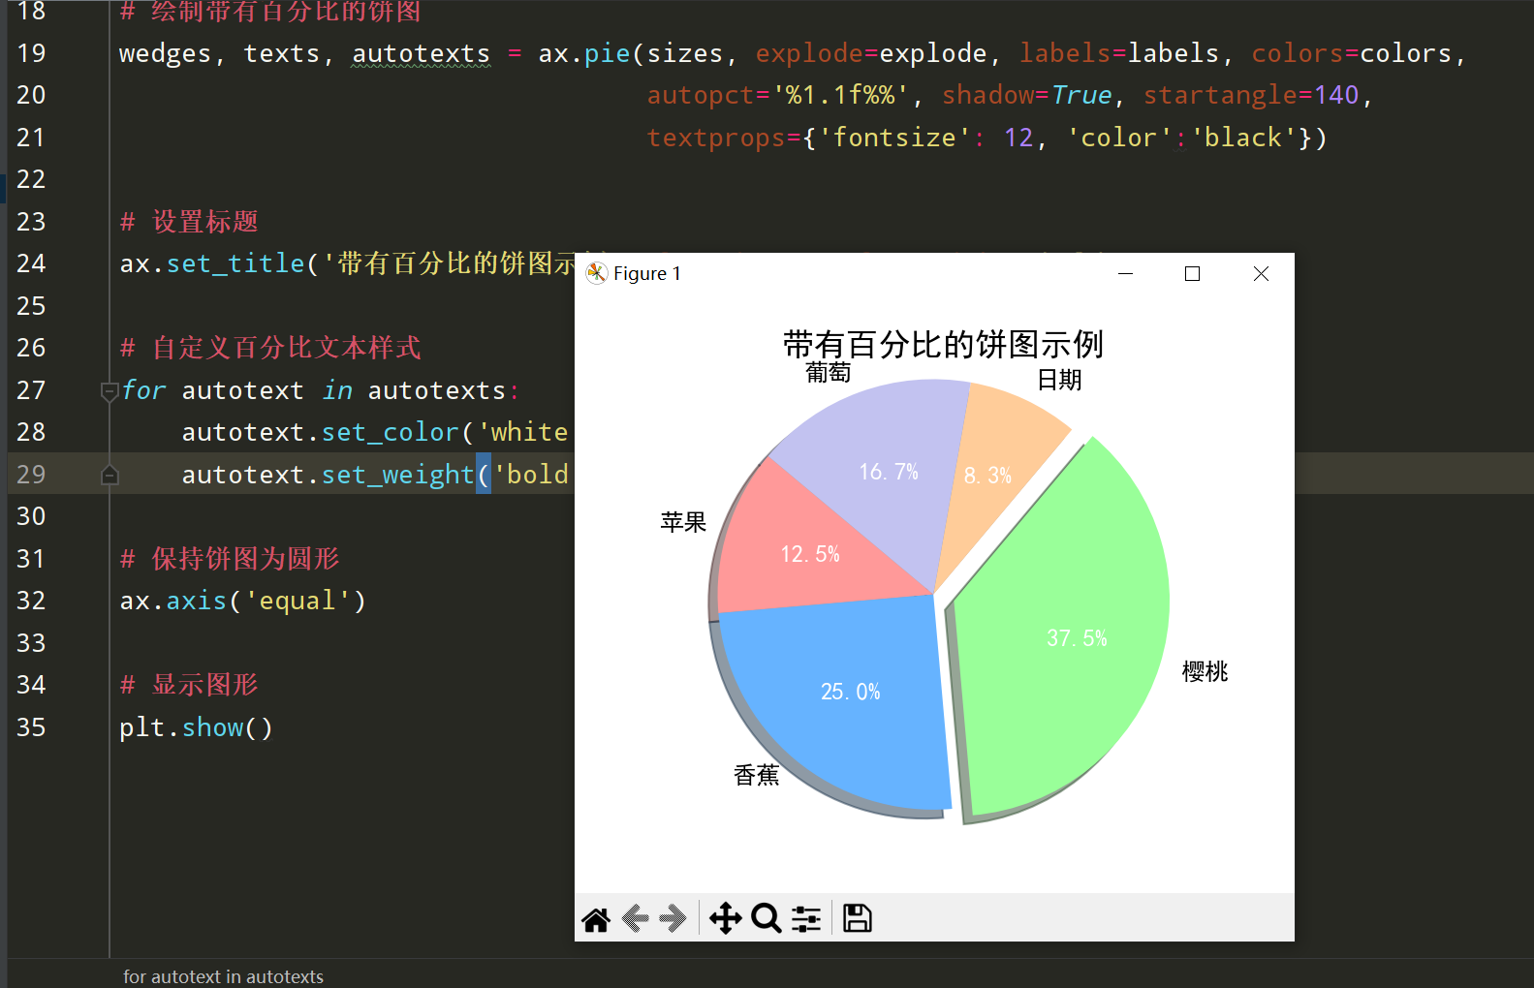Minimize the Figure 1 window
The height and width of the screenshot is (988, 1534).
tap(1126, 274)
